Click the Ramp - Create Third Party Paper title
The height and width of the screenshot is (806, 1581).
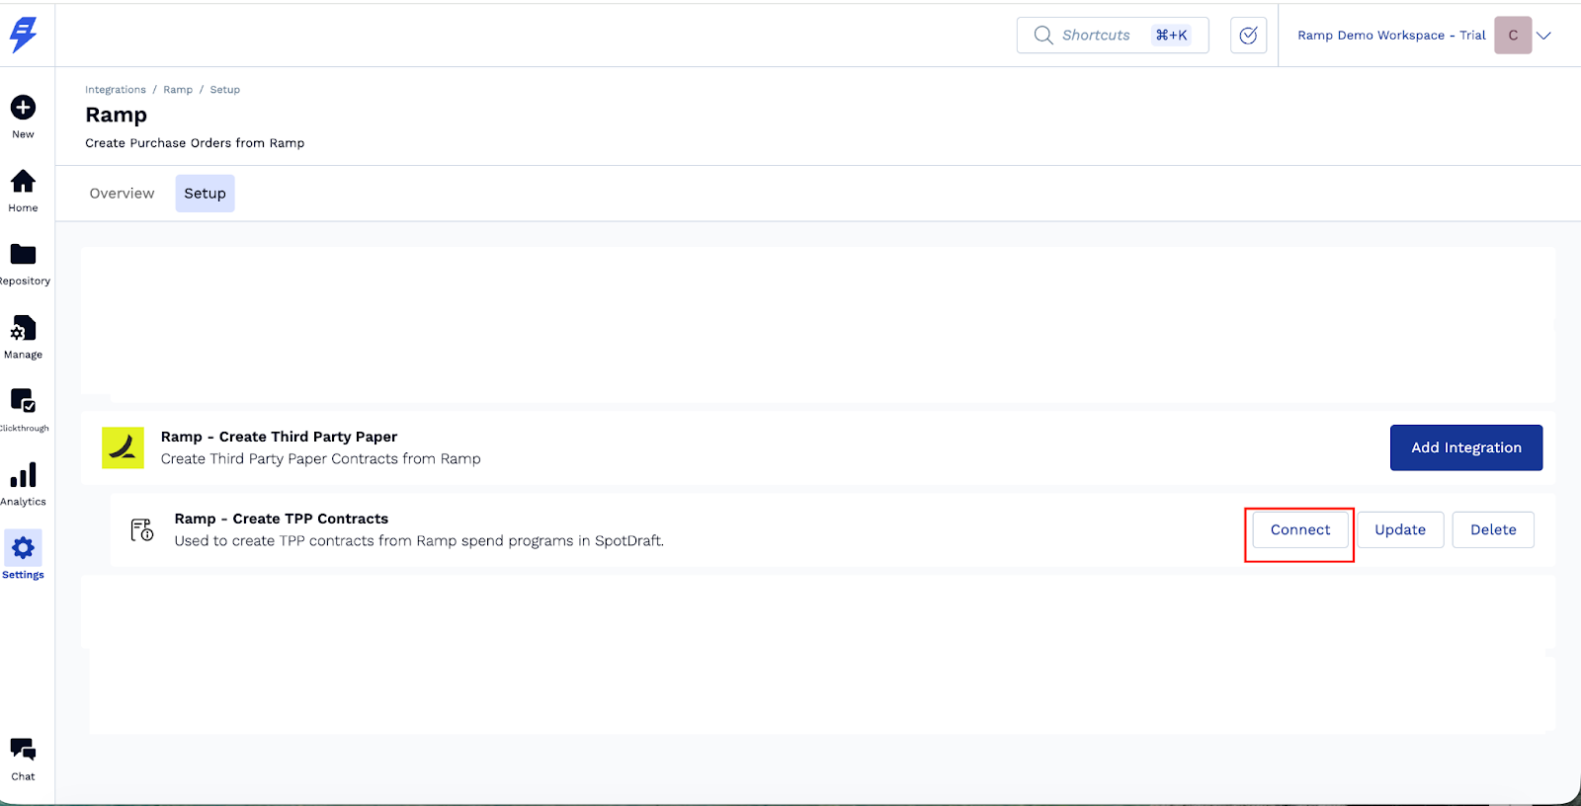(280, 437)
